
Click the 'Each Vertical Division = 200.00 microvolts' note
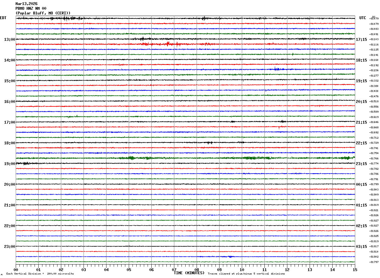click(x=40, y=274)
